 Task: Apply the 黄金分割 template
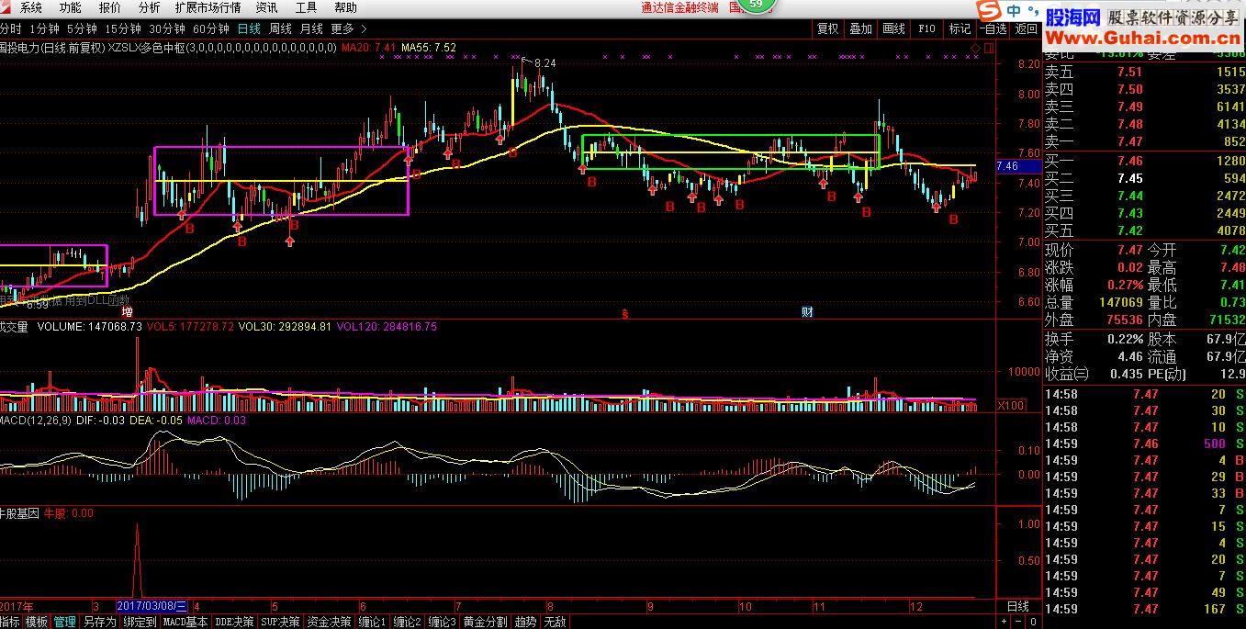click(485, 622)
